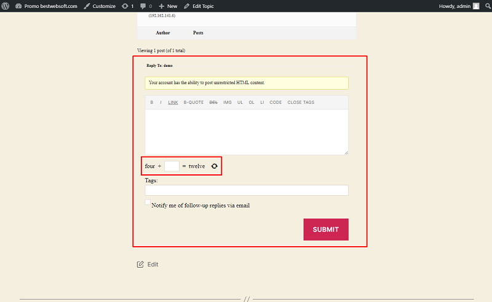492x302 pixels.
Task: Click the IMG quicktag button
Action: click(x=228, y=103)
